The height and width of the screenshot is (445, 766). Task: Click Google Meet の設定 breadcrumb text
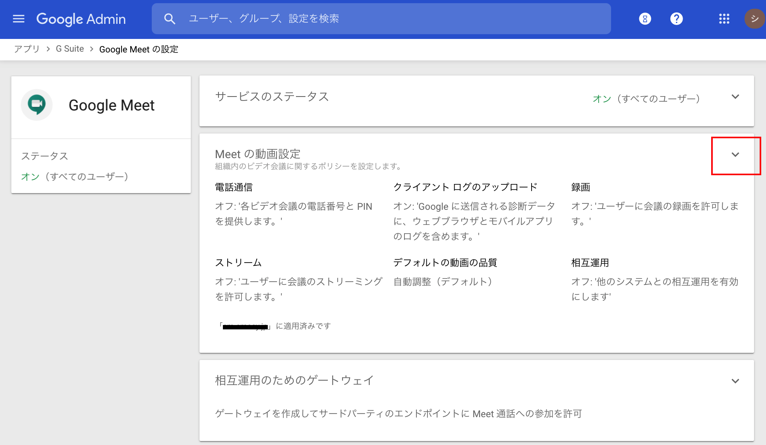click(x=139, y=49)
